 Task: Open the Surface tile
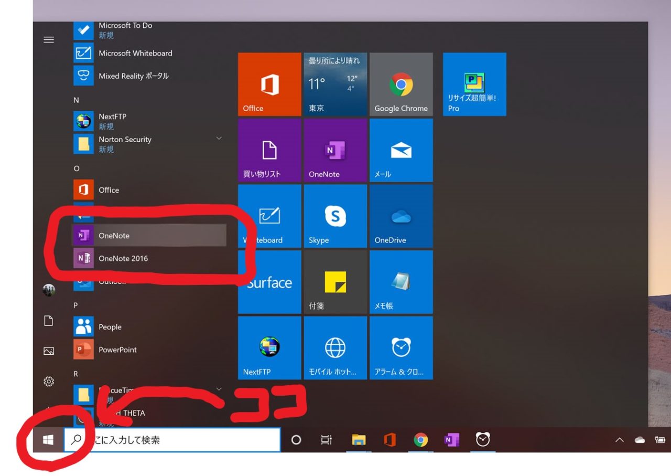[x=269, y=282]
